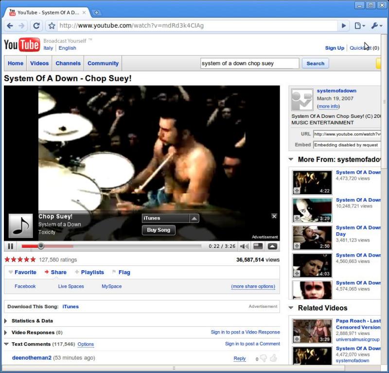Add the 2:50 video to QuickList
389x373 pixels.
(297, 246)
